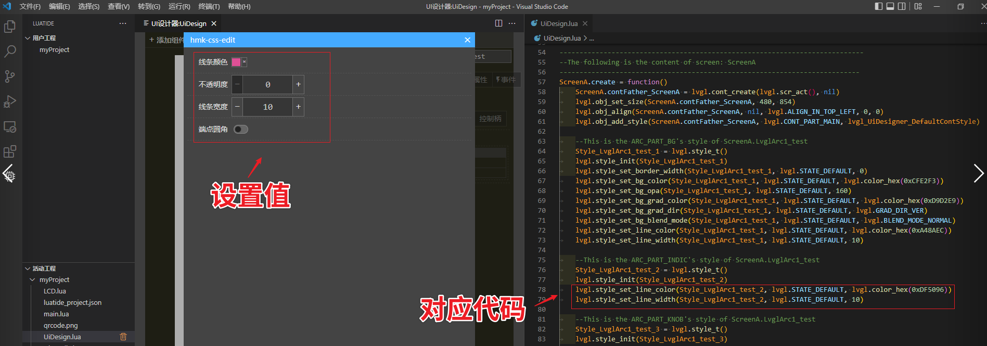
Task: Collapse the 用户工程 section
Action: click(28, 38)
